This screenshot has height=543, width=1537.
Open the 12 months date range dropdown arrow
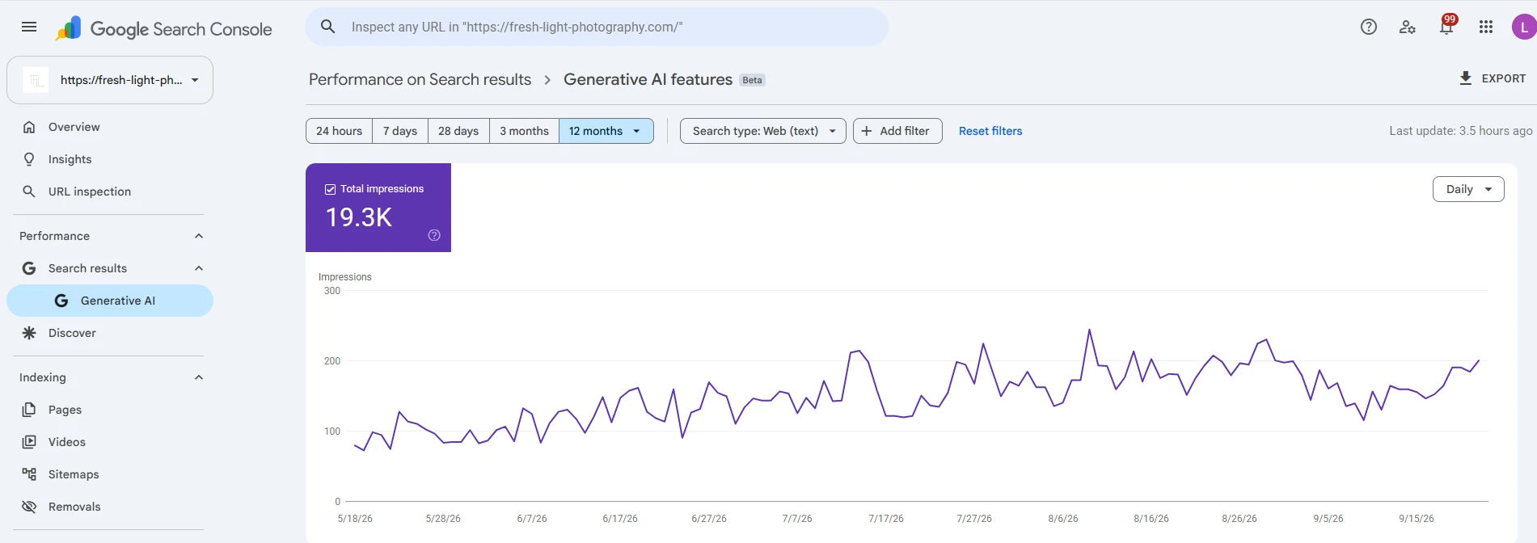pos(636,131)
